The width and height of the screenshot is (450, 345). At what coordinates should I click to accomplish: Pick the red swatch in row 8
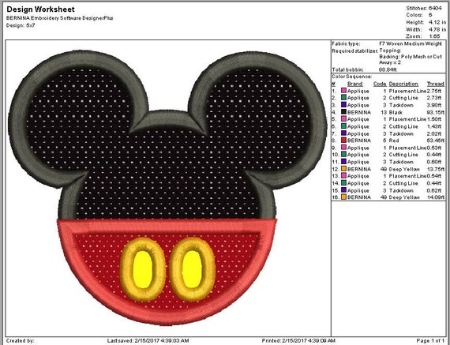(343, 141)
